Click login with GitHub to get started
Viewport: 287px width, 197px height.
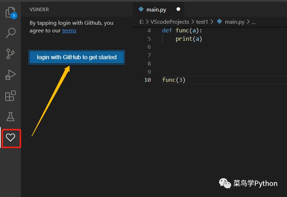[76, 57]
